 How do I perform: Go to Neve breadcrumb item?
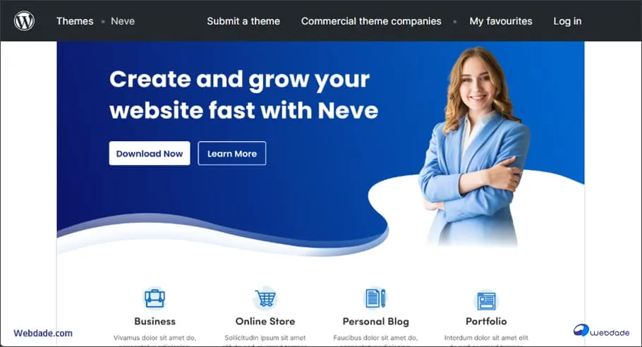click(x=123, y=21)
